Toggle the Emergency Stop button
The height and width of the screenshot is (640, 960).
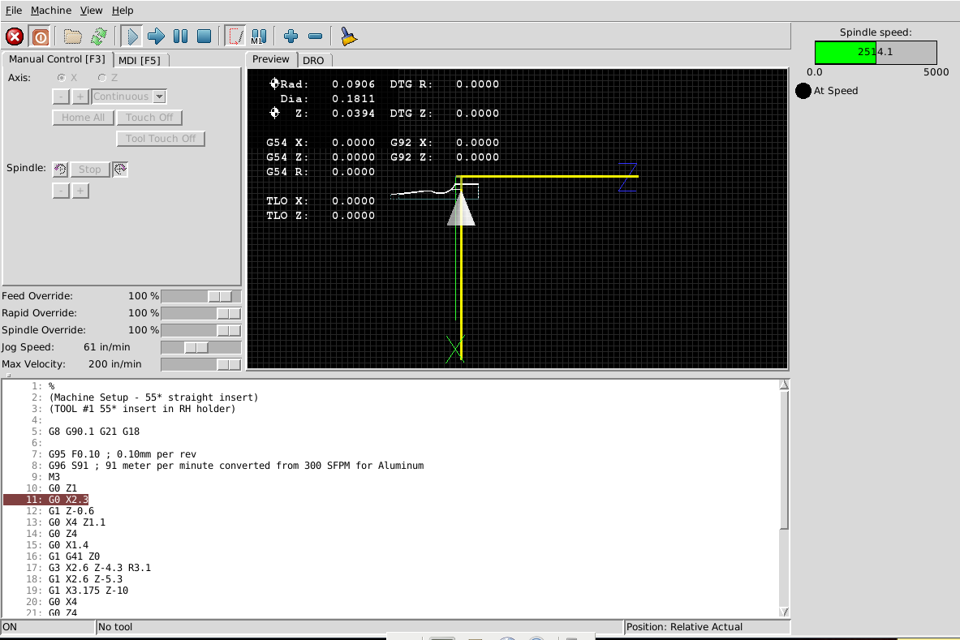[x=15, y=37]
